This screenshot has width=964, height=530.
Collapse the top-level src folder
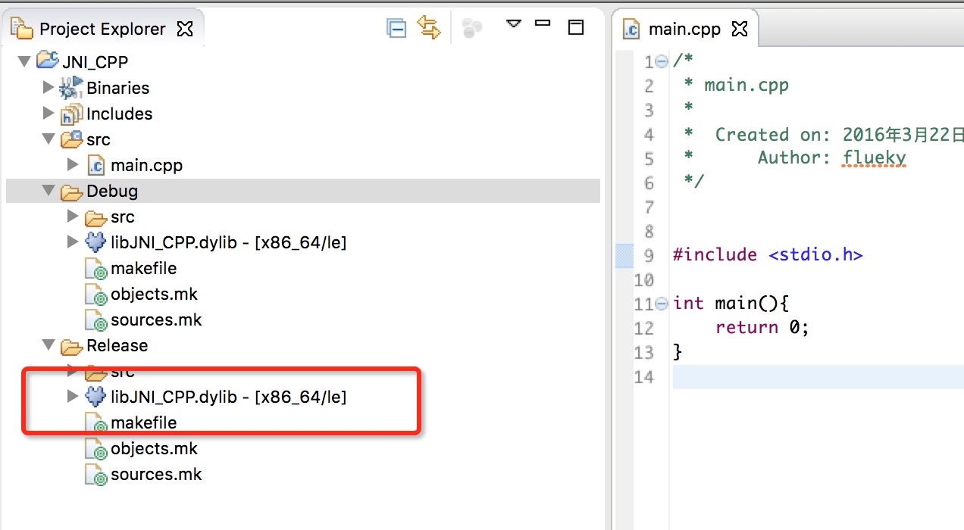point(49,139)
